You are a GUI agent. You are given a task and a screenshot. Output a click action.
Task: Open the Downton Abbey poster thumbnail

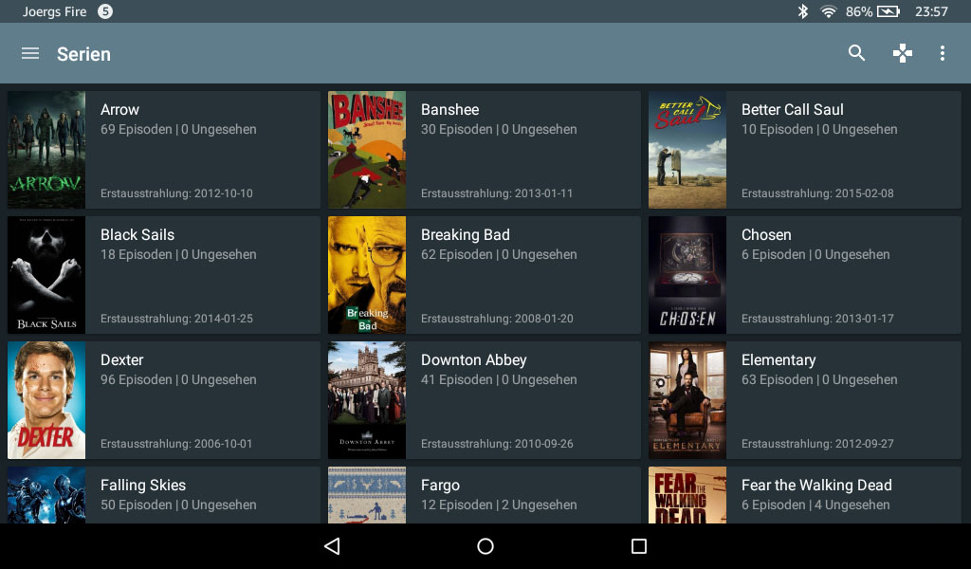point(367,400)
